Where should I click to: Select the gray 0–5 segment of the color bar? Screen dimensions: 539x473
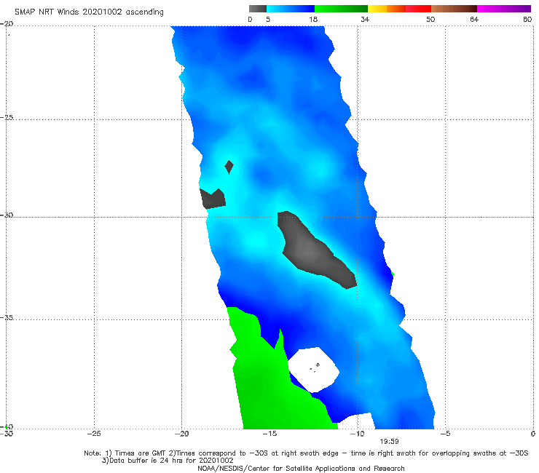258,9
